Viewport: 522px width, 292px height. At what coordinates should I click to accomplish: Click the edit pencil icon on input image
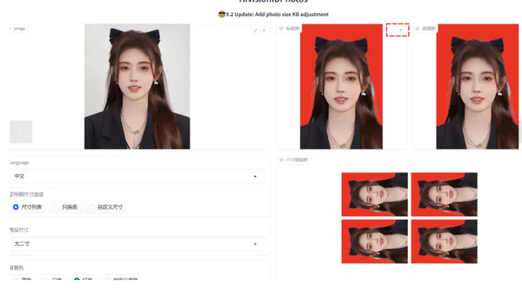pos(255,31)
